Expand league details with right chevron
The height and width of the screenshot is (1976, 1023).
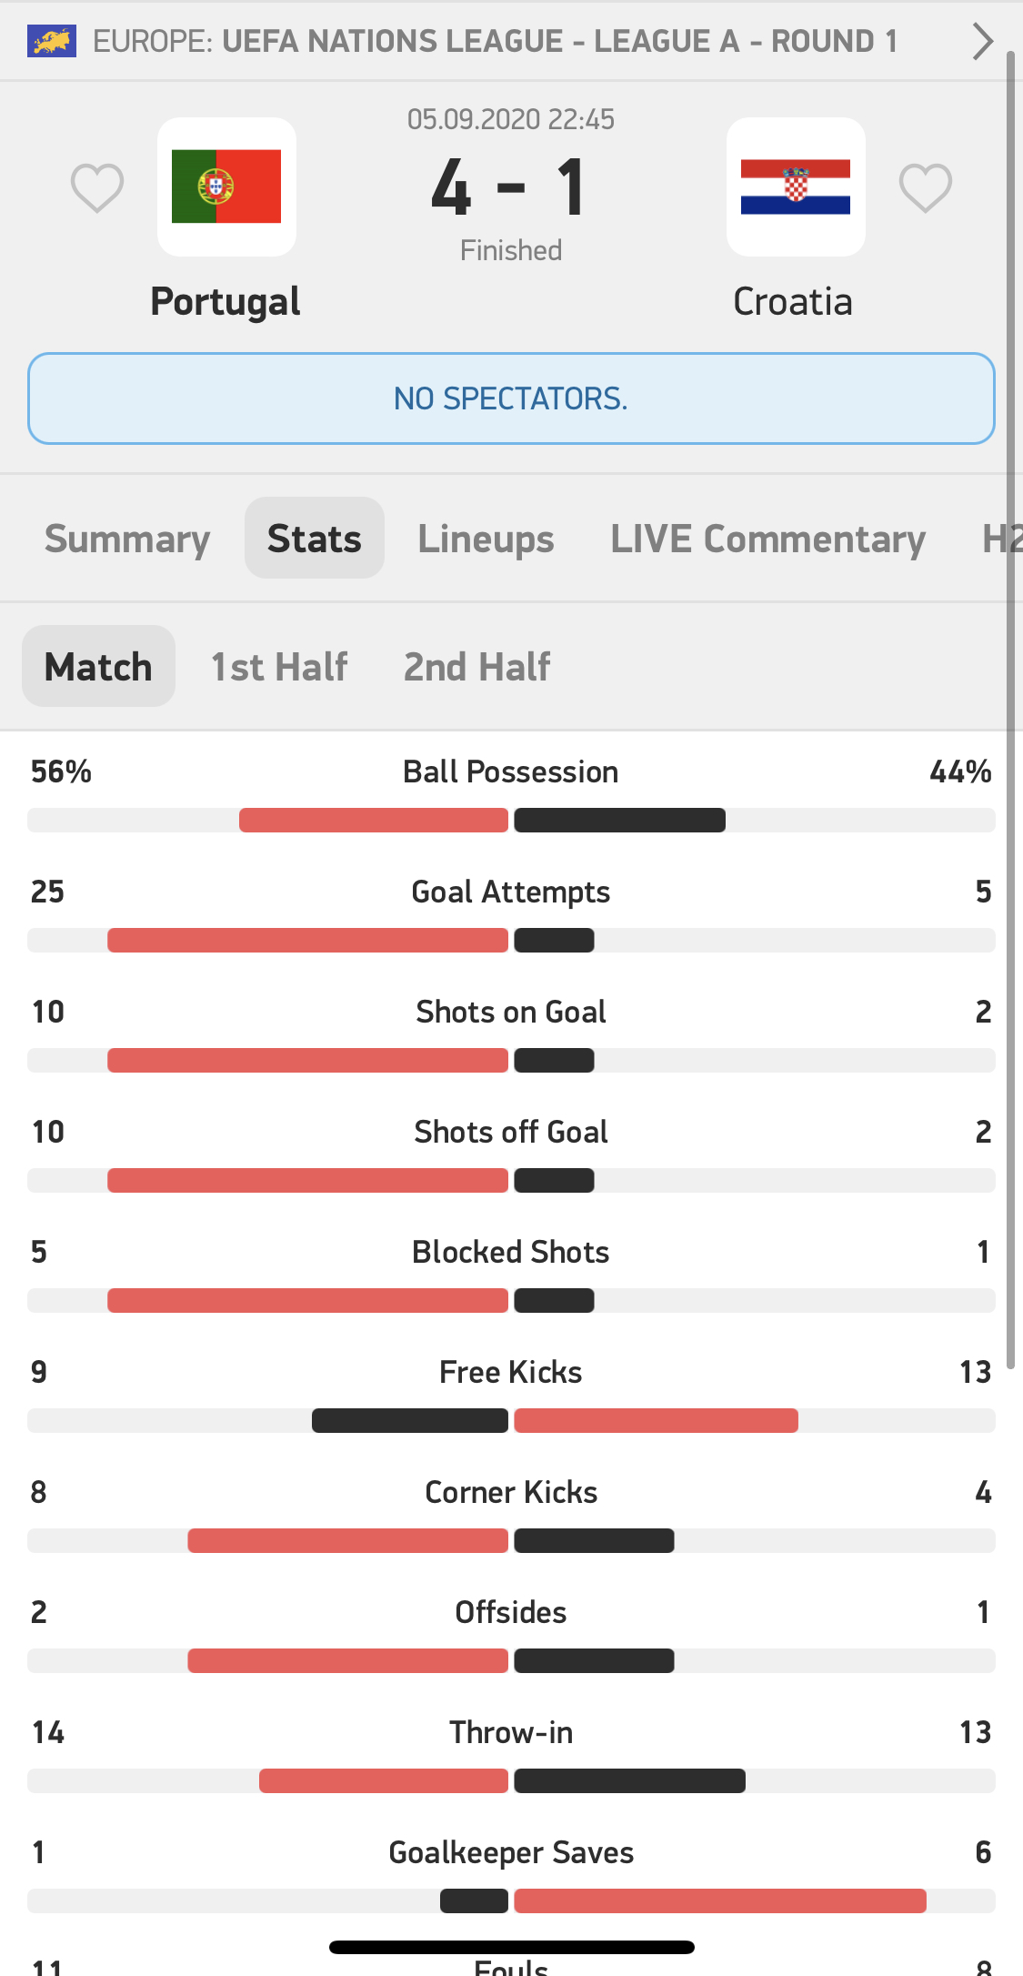click(982, 41)
